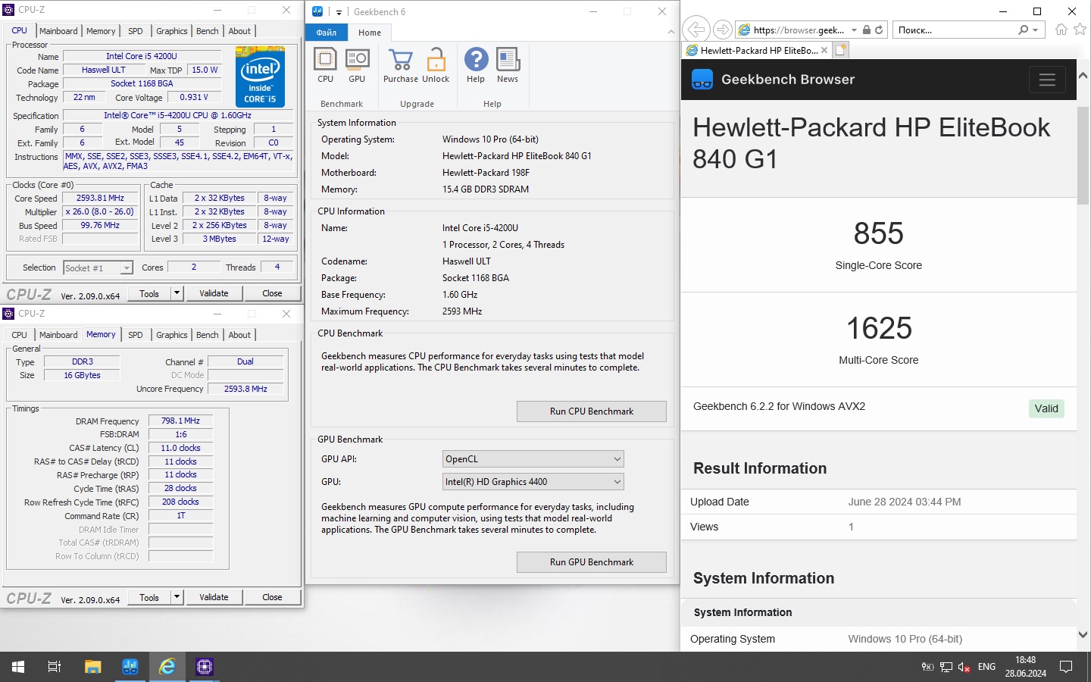Open a new browser tab
1091x682 pixels.
(x=841, y=50)
